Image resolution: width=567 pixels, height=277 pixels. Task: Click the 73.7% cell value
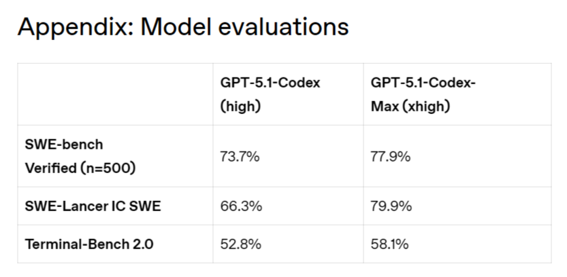tap(240, 156)
